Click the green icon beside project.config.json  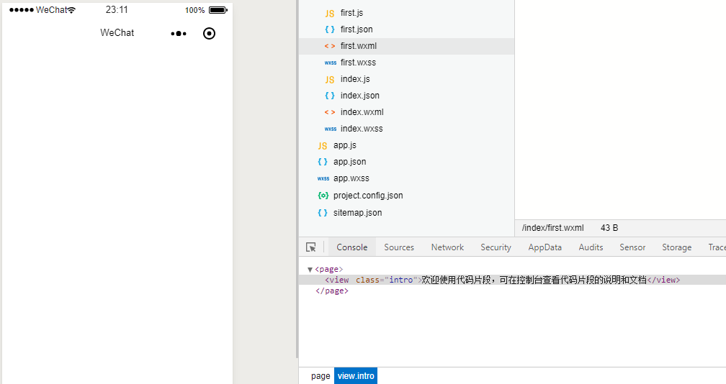(x=323, y=196)
